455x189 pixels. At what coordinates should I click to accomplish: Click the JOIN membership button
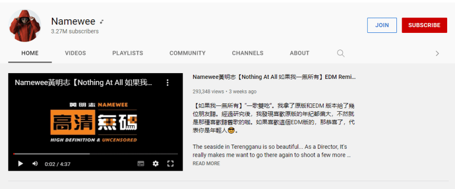[382, 25]
